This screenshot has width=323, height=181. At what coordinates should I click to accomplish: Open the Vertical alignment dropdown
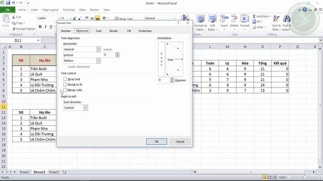[x=98, y=60]
